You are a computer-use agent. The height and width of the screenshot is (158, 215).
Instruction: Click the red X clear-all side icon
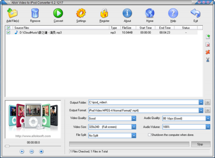208,52
